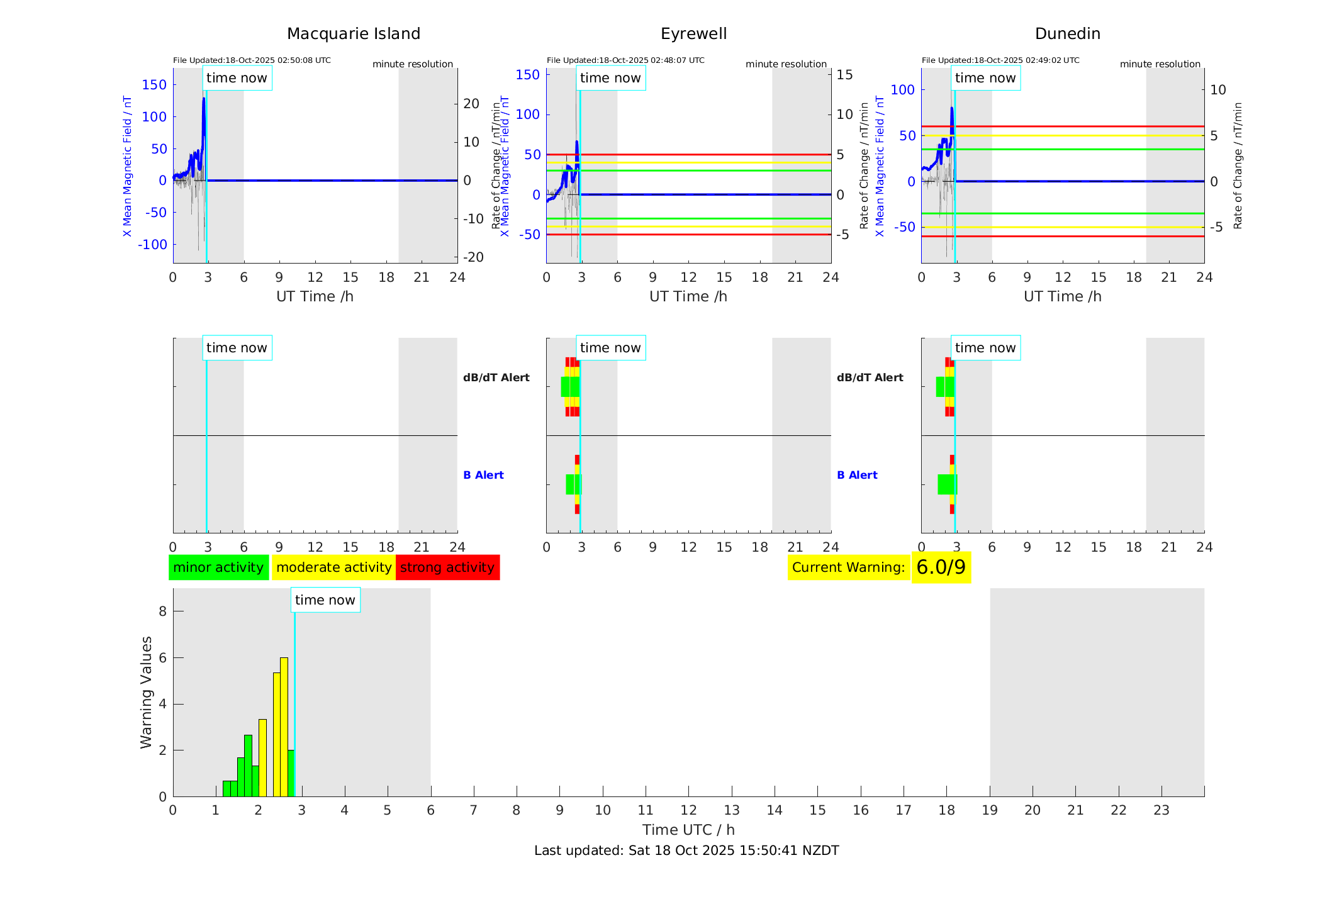Screen dimensions: 1332x904
Task: Click time now label in Dunedin top plot
Action: [x=985, y=78]
